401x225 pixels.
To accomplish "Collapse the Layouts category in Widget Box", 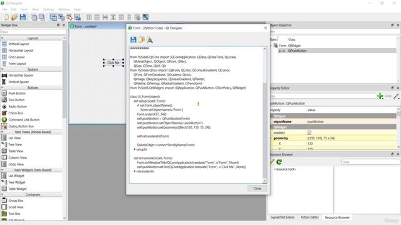I will (x=2, y=38).
